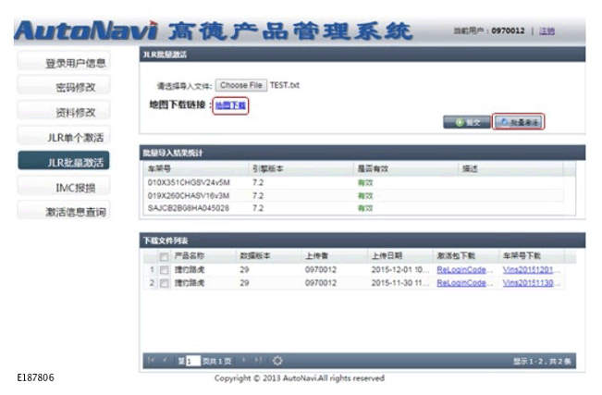Click the refresh icon in pager bar

pyautogui.click(x=277, y=361)
